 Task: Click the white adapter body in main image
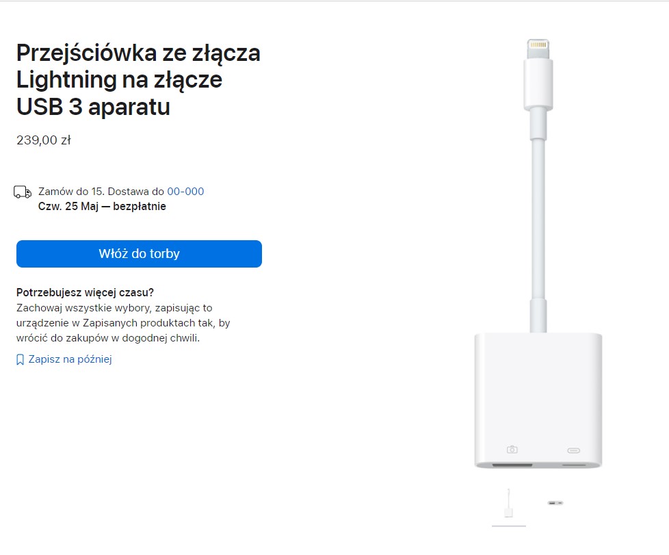[538, 400]
